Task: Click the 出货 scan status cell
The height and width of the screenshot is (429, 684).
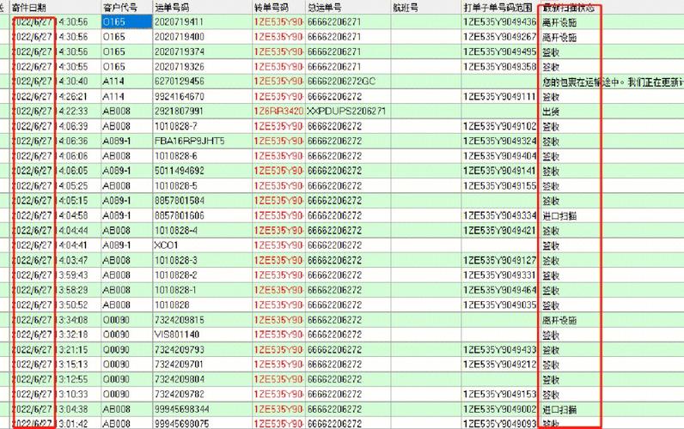Action: 551,112
